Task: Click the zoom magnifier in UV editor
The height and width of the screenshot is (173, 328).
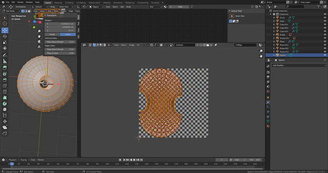Action: (x=261, y=51)
